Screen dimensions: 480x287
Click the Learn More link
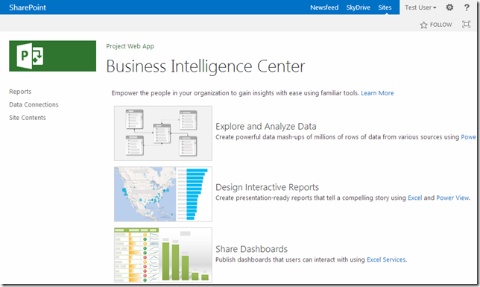(x=377, y=93)
